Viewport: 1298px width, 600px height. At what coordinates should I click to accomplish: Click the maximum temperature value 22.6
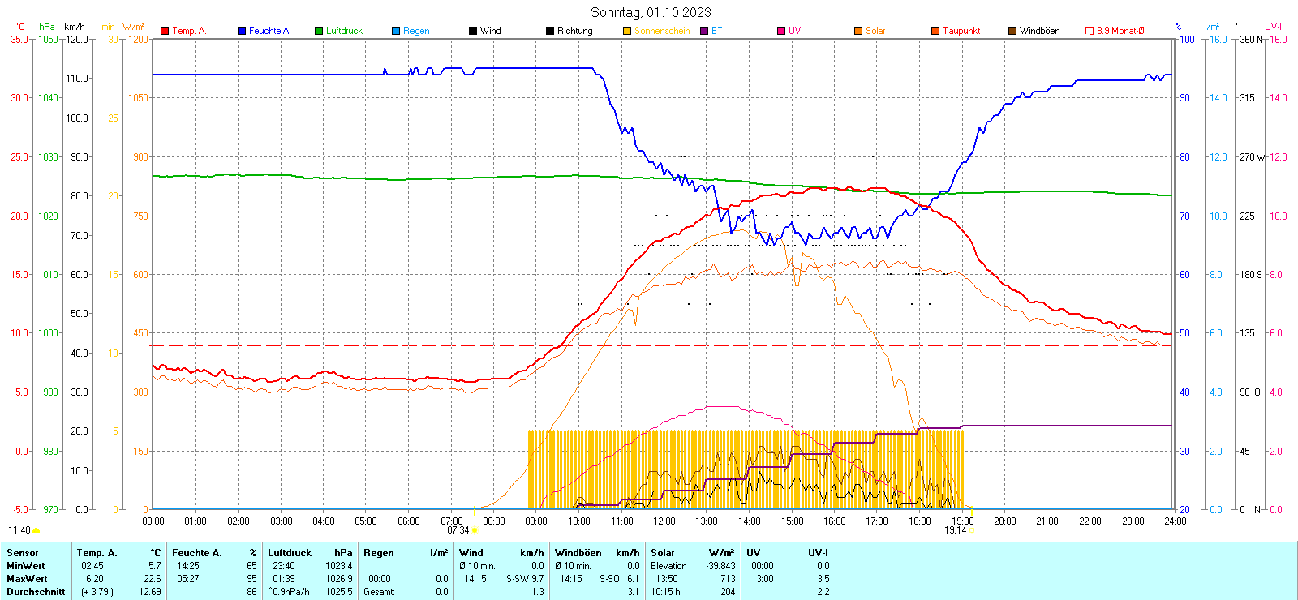[153, 579]
